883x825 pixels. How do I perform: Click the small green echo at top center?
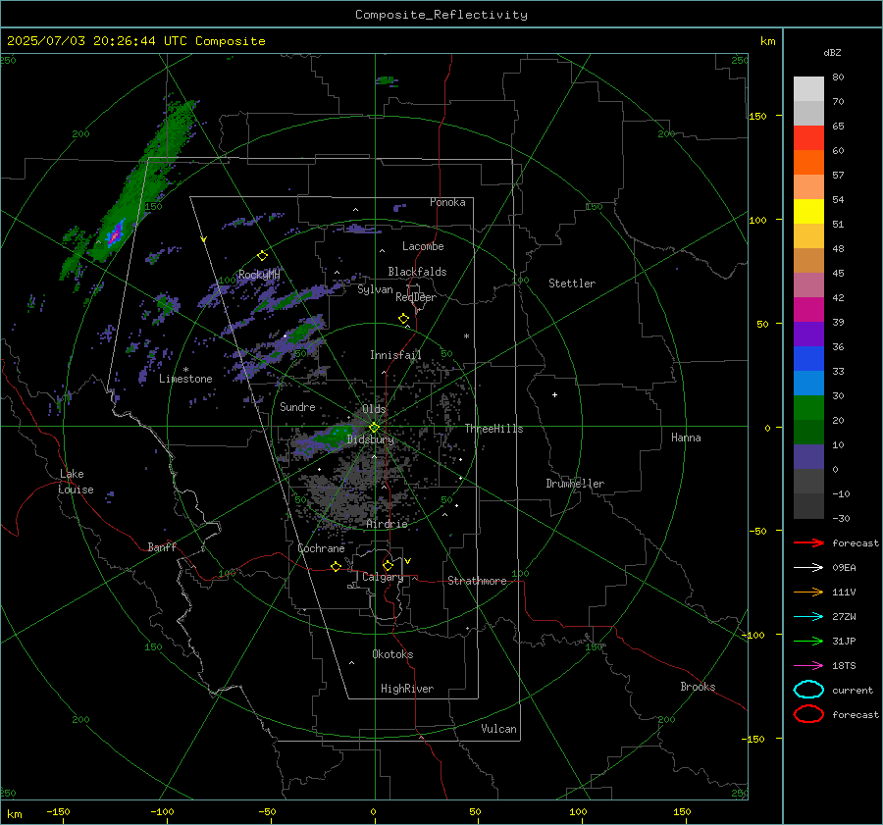387,80
